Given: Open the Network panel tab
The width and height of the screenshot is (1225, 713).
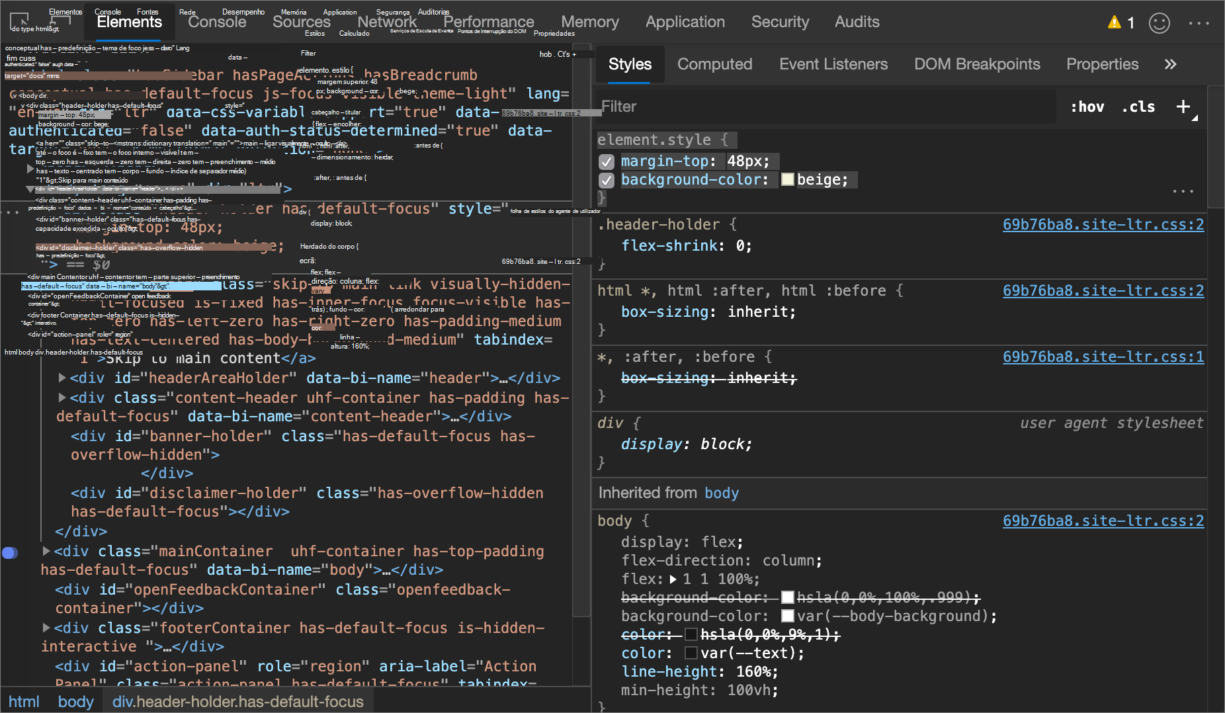Looking at the screenshot, I should [x=387, y=22].
